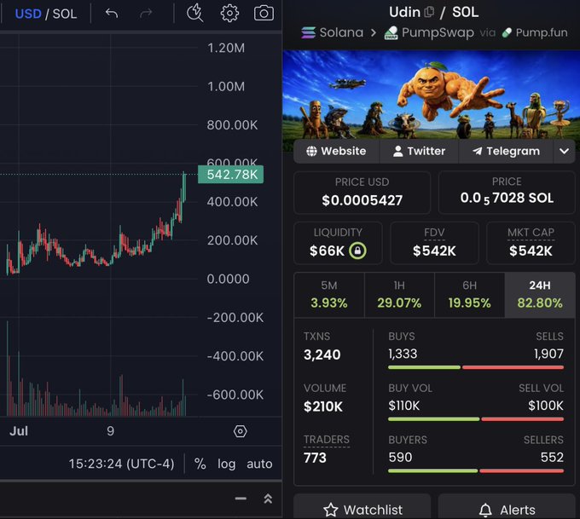The height and width of the screenshot is (519, 580).
Task: Click the Alerts bell icon
Action: point(485,510)
